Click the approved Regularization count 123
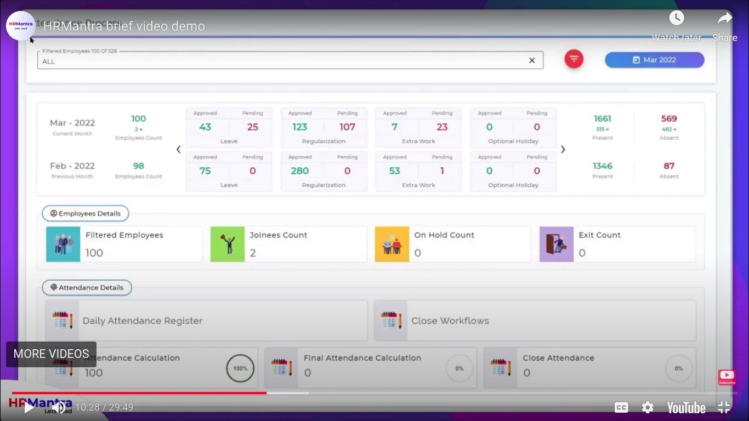 [x=299, y=127]
